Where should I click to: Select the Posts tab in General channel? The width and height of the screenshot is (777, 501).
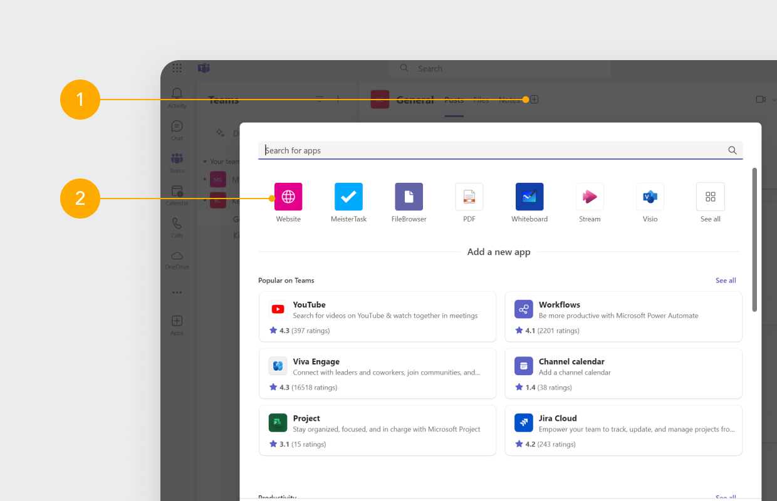click(454, 99)
